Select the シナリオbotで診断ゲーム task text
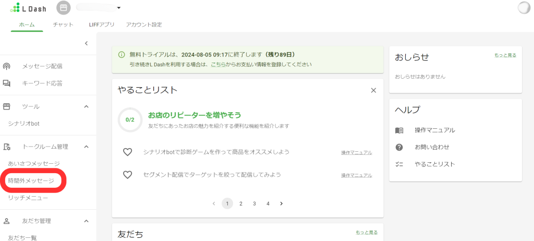Viewport: 534px width, 241px height. [216, 152]
